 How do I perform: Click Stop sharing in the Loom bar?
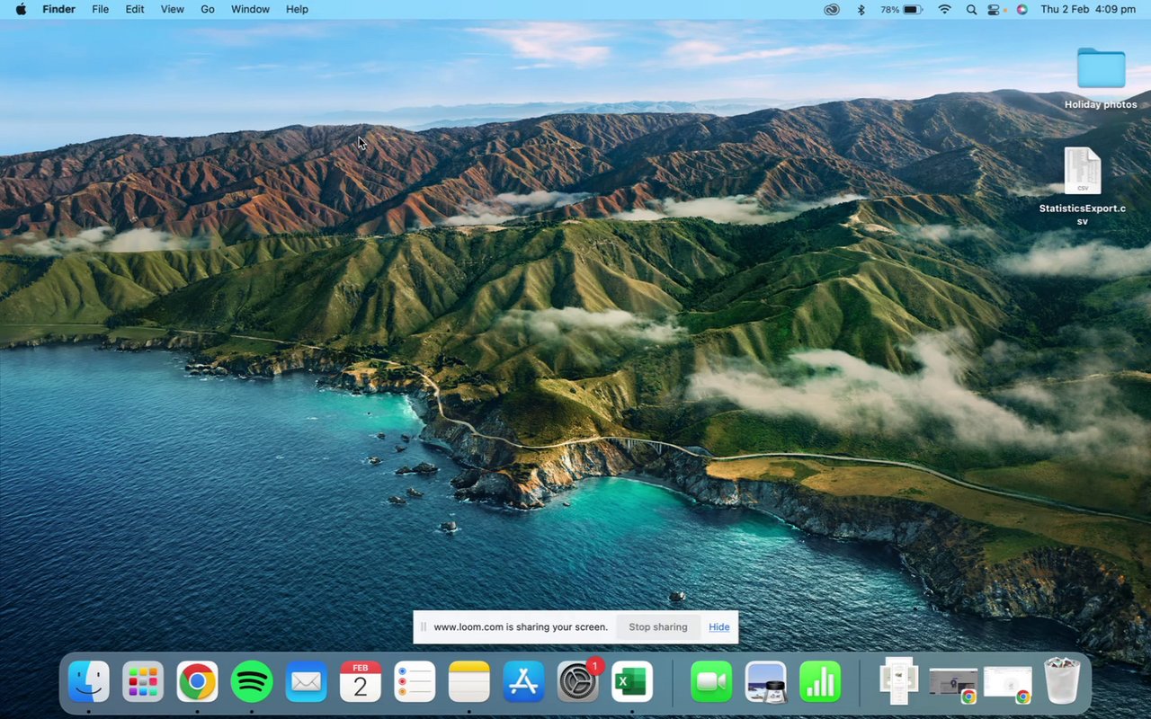point(658,627)
